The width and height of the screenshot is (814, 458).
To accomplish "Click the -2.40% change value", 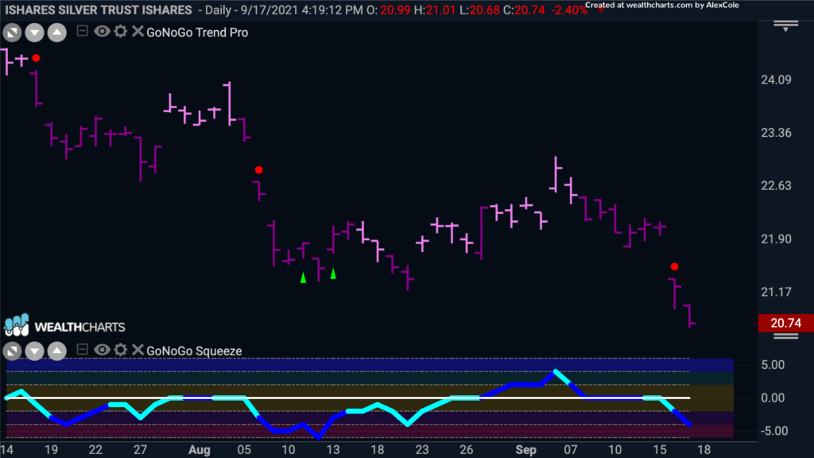I will [569, 10].
